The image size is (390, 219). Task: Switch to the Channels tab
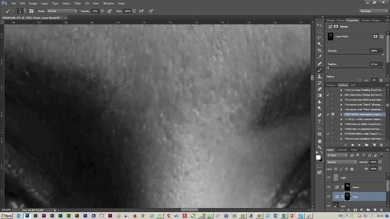(x=342, y=150)
